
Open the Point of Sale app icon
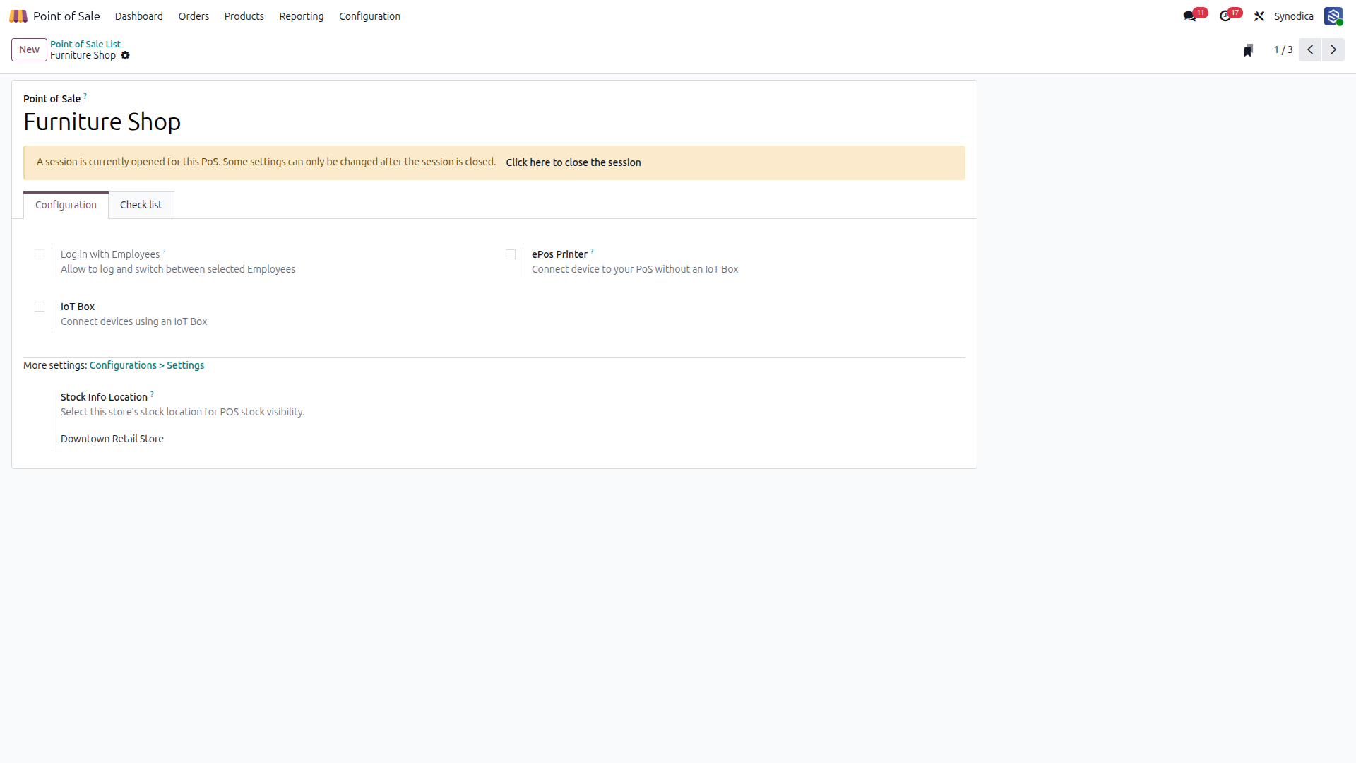click(x=18, y=16)
